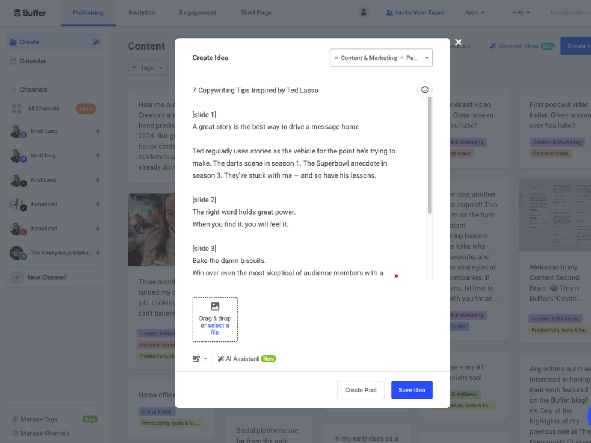
Task: Click the flask labs icon in the top bar
Action: click(364, 13)
